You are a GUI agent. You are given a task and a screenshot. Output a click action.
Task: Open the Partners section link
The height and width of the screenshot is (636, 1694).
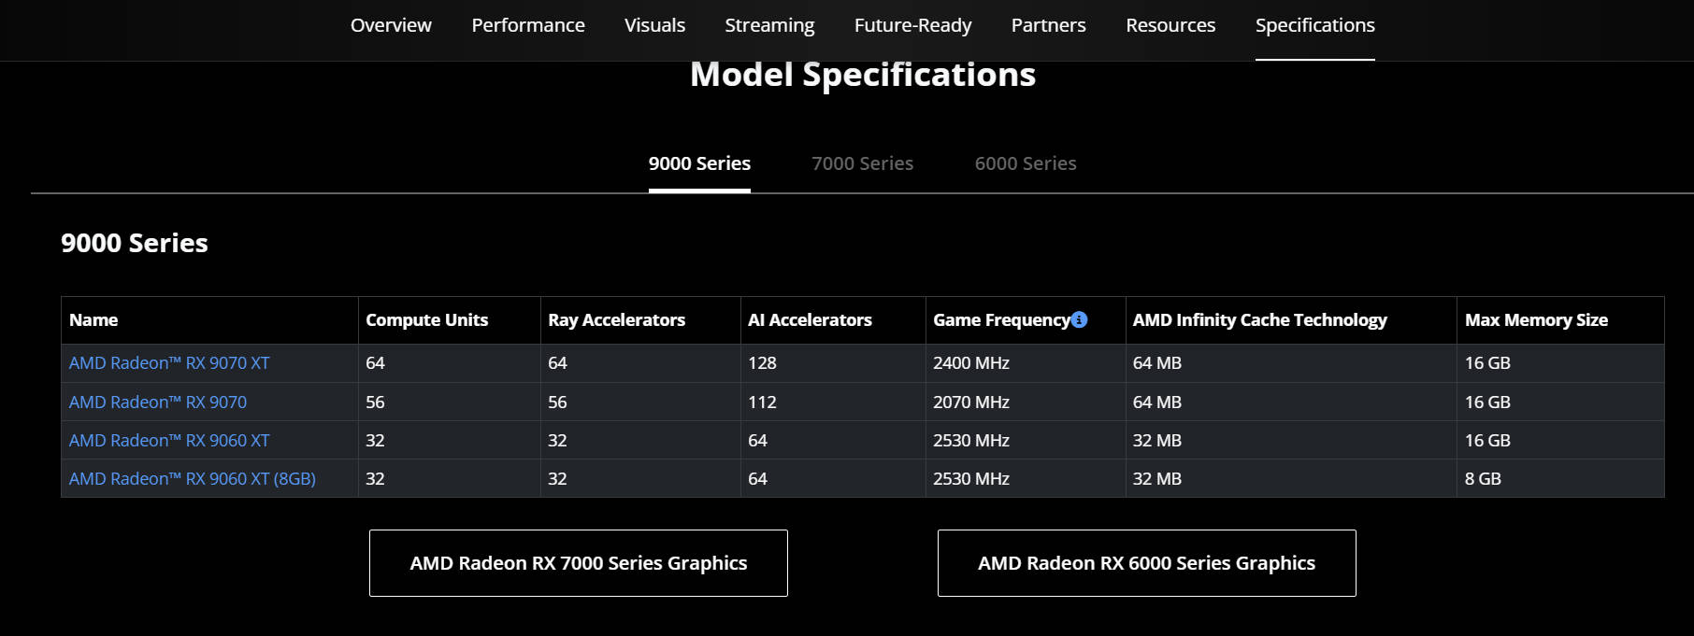click(x=1048, y=25)
